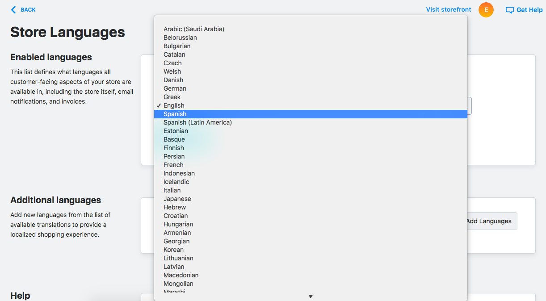The image size is (546, 301).
Task: Click the checkmark beside English
Action: coord(158,105)
